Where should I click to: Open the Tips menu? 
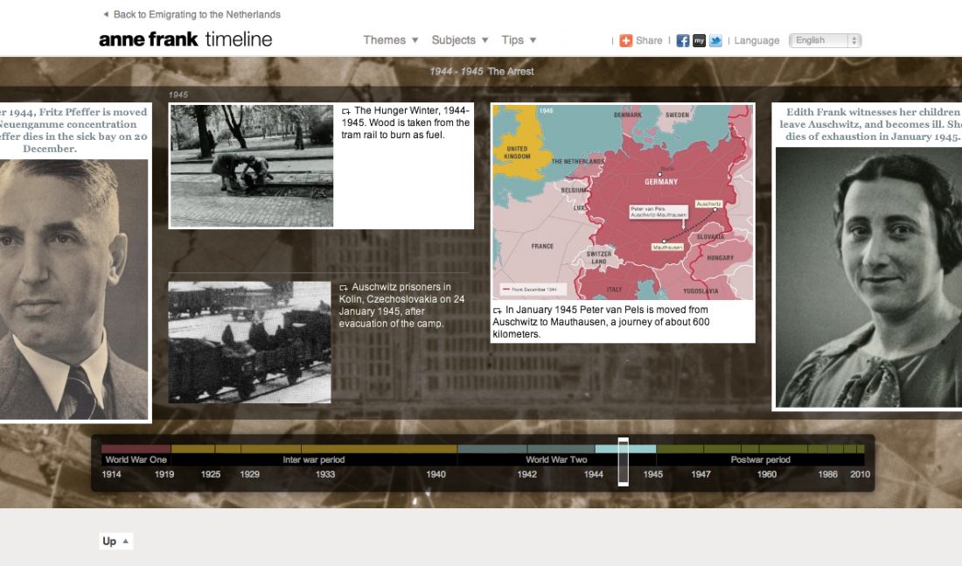[518, 39]
